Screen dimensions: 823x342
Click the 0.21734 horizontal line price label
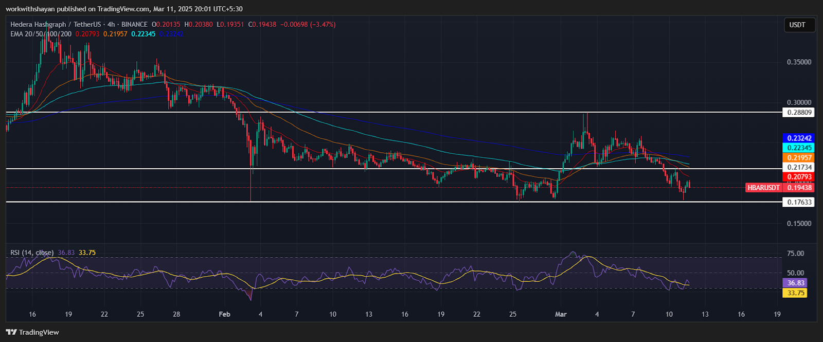pos(798,167)
